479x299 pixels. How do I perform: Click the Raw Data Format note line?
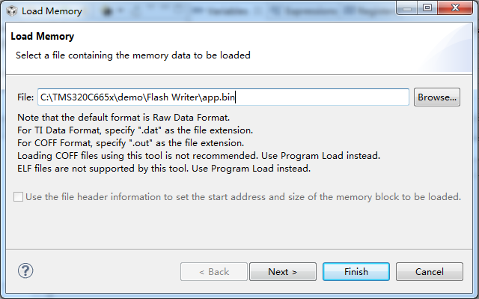[123, 118]
